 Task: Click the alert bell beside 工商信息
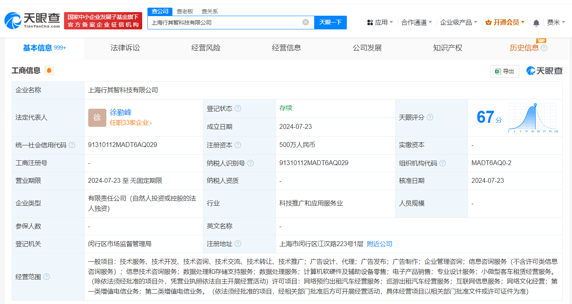(x=49, y=70)
